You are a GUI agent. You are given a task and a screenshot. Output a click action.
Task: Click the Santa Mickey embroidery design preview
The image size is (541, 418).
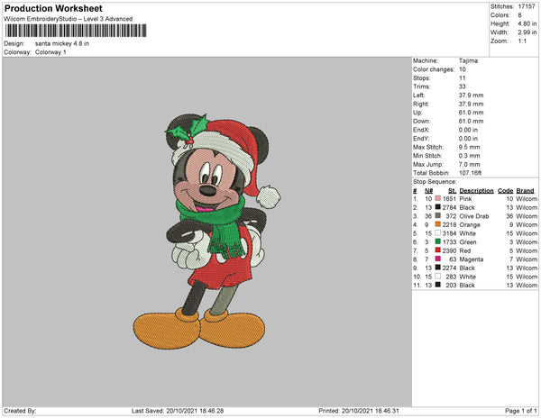click(x=206, y=232)
